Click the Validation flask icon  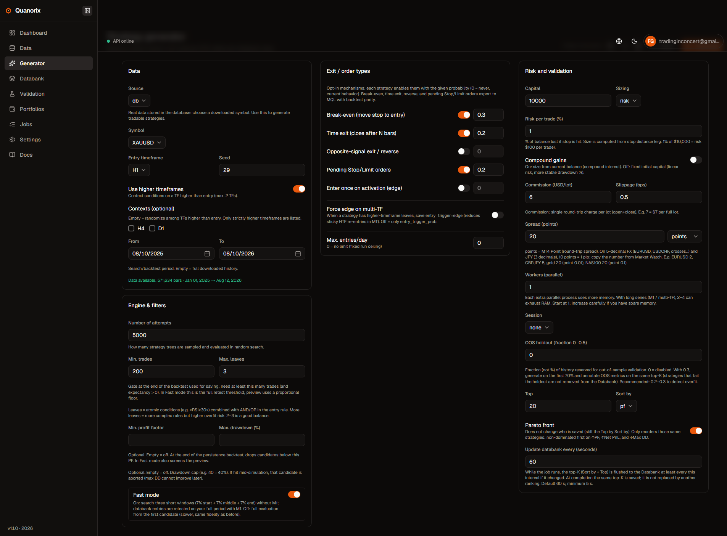[x=12, y=94]
